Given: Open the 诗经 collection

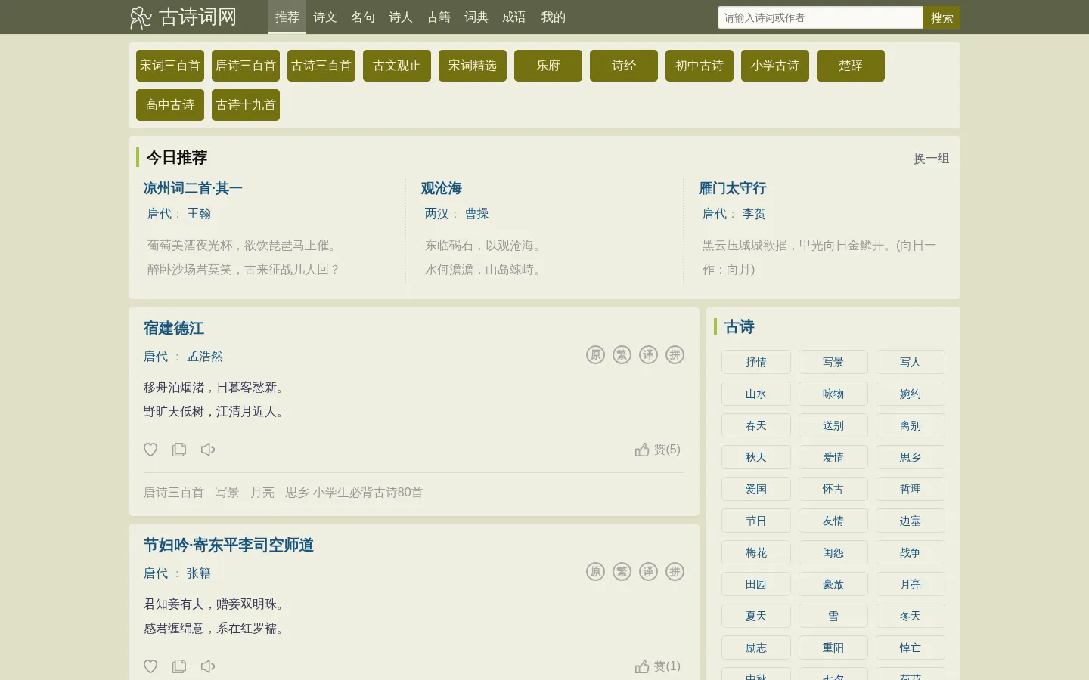Looking at the screenshot, I should click(624, 66).
